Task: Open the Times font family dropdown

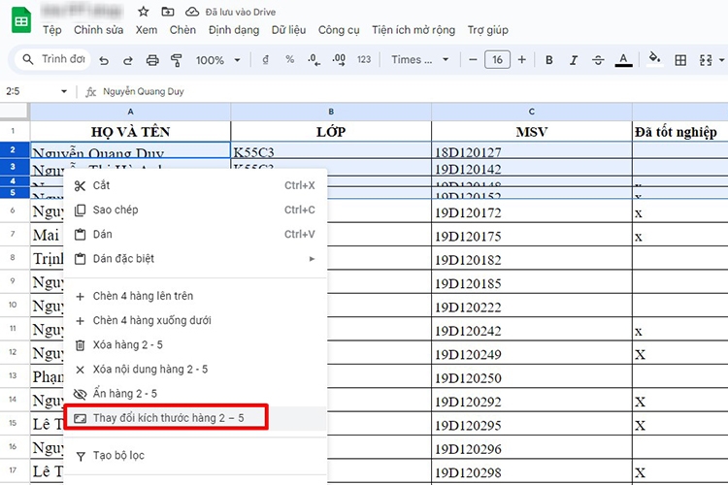Action: click(x=419, y=59)
